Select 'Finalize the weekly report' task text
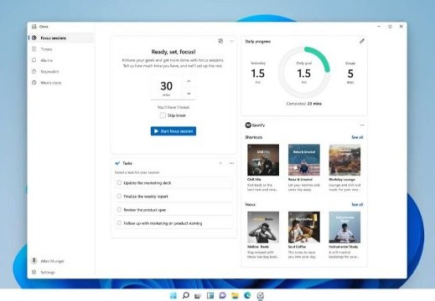The height and width of the screenshot is (301, 435). 146,196
